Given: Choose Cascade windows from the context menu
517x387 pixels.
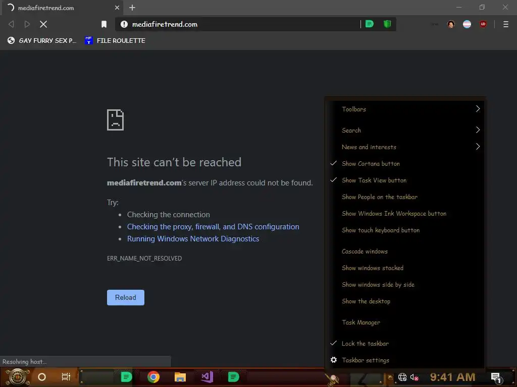Looking at the screenshot, I should coord(405,251).
